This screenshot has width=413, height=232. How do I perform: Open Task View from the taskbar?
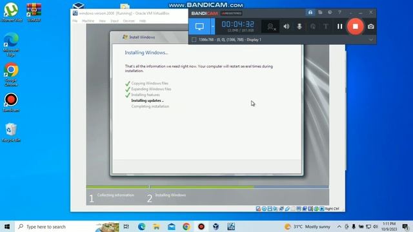pyautogui.click(x=126, y=226)
